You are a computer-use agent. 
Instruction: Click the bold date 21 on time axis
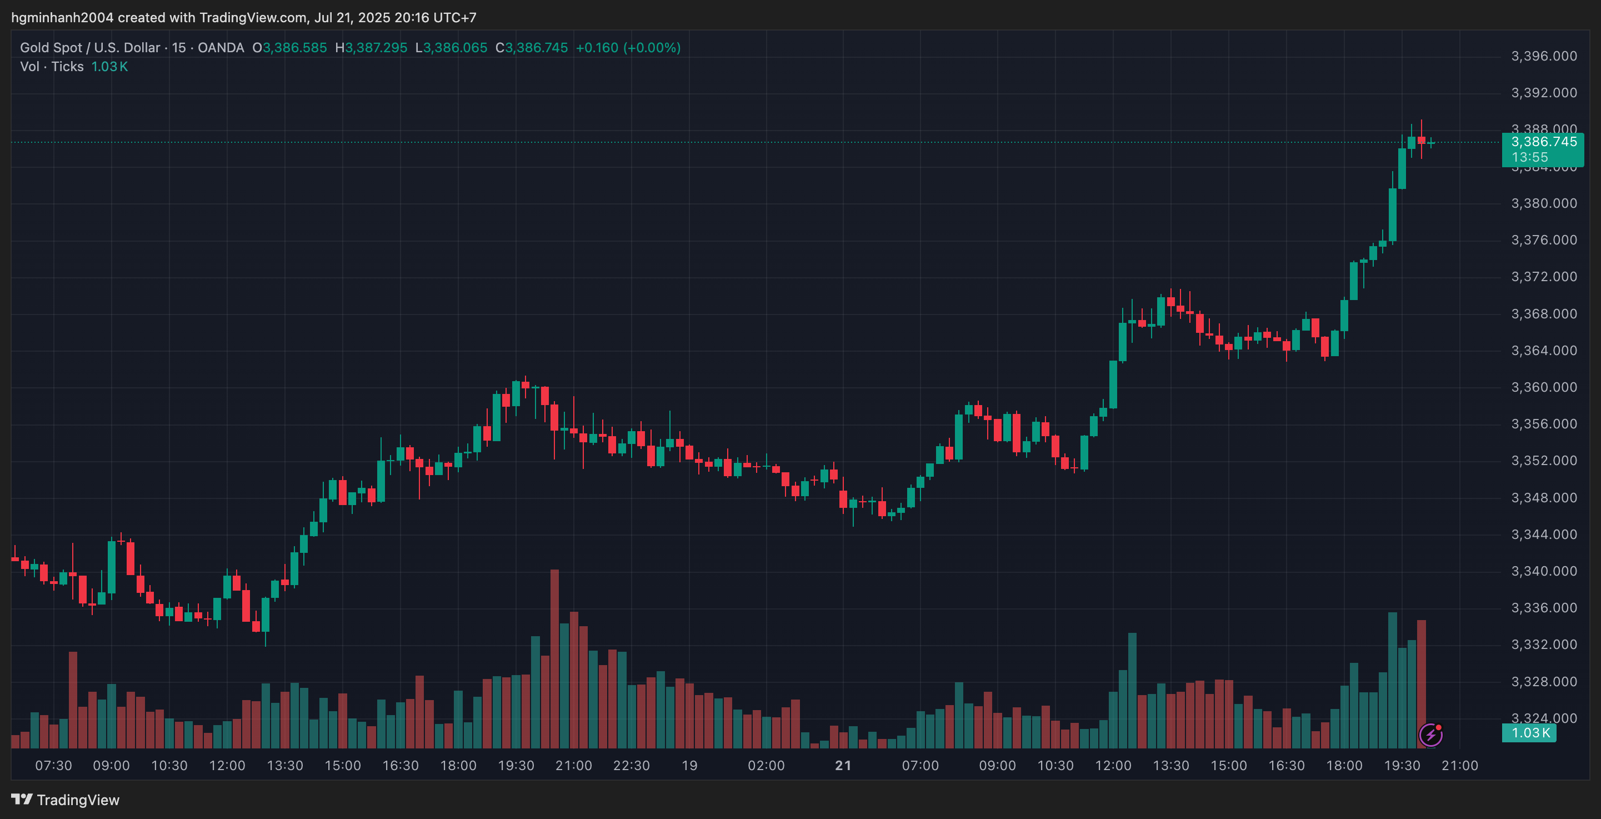tap(843, 766)
